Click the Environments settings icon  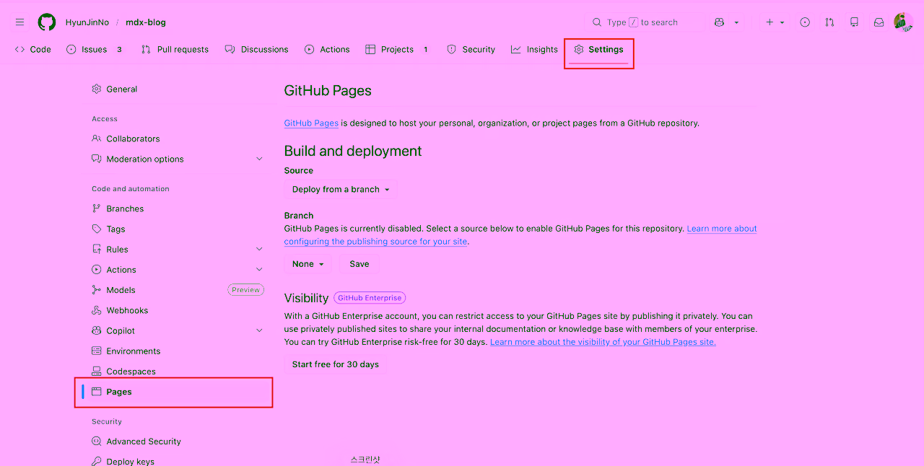97,351
